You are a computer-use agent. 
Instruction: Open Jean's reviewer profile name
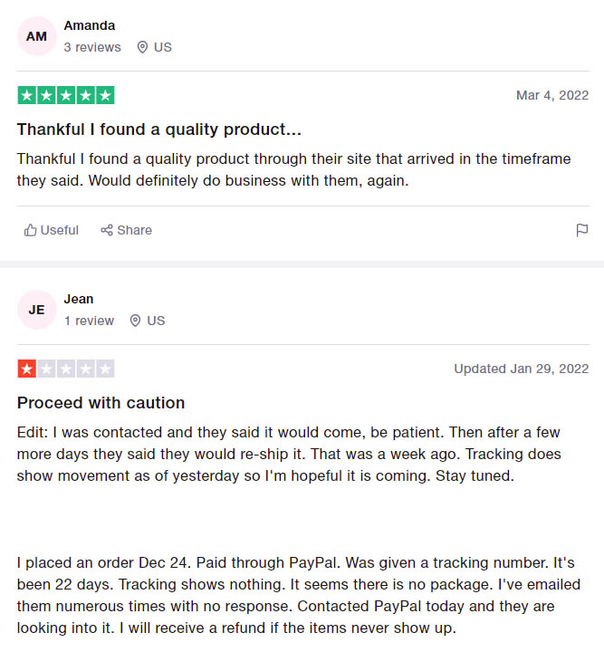pos(79,299)
